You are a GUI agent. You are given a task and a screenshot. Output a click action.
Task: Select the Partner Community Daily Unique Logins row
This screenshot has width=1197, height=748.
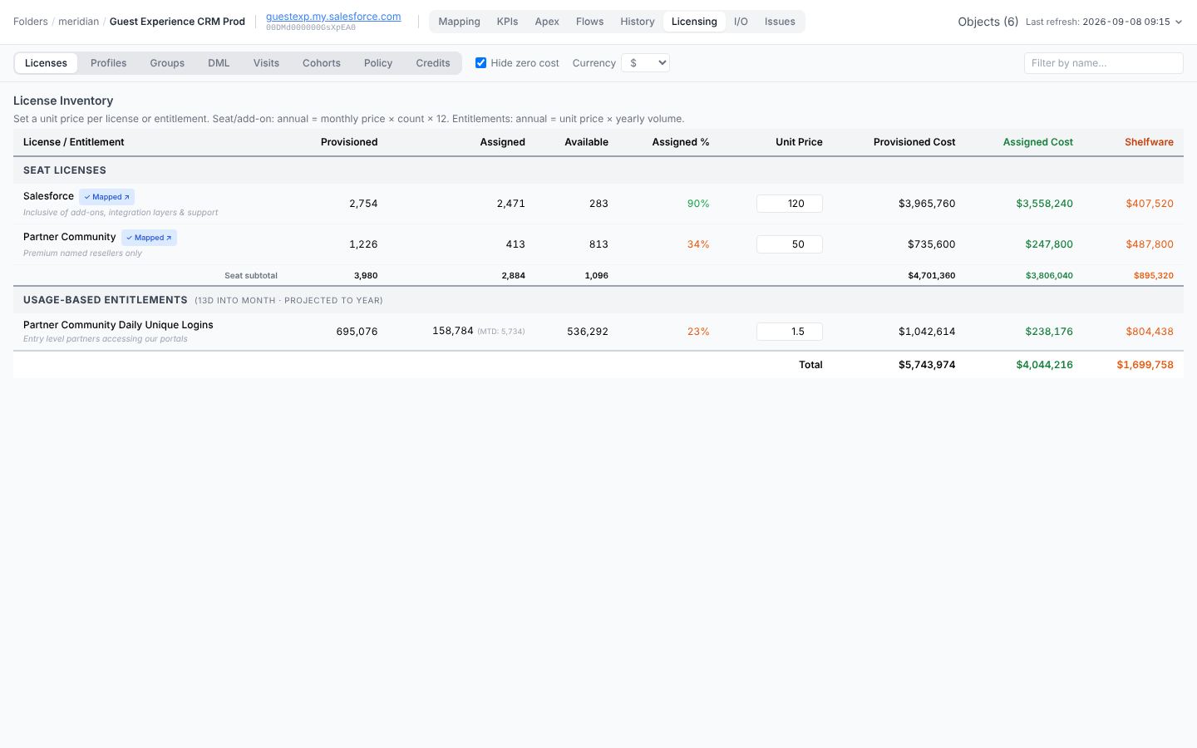pyautogui.click(x=598, y=332)
